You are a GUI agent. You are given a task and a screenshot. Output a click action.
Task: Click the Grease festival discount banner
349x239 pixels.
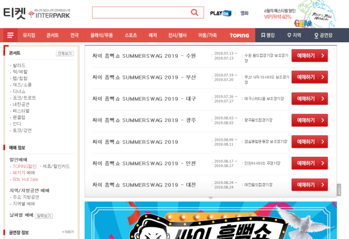coord(299,14)
